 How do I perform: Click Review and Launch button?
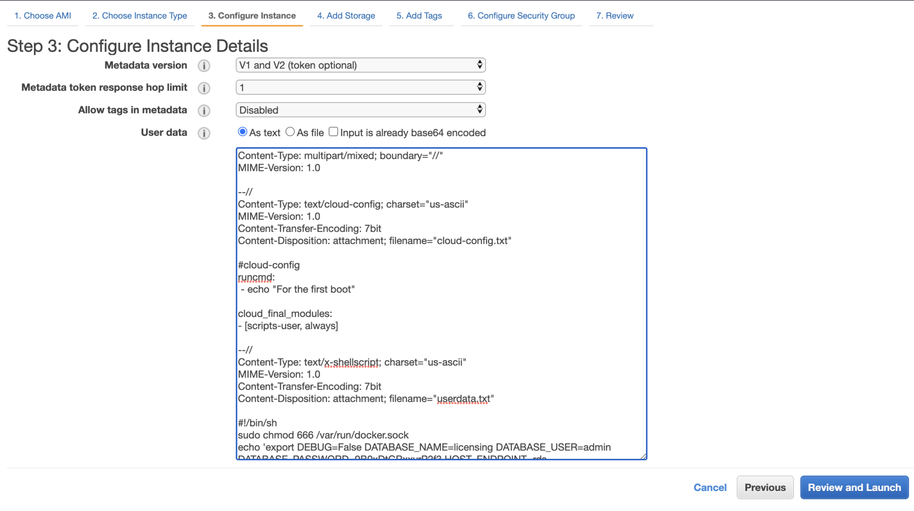pyautogui.click(x=854, y=487)
